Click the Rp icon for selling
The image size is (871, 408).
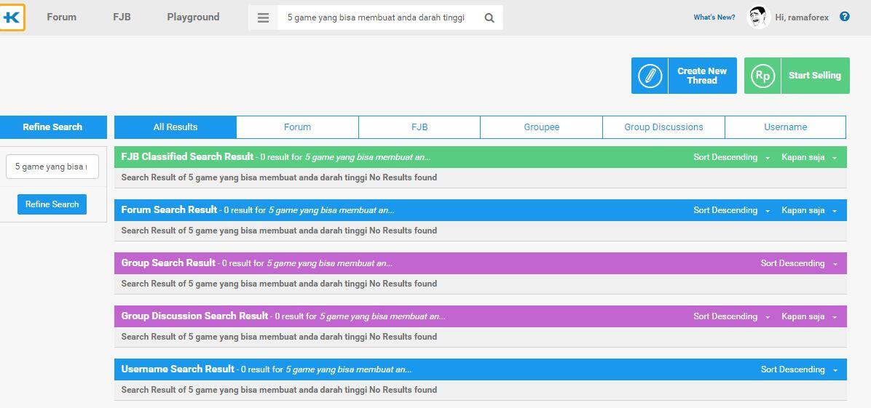(x=762, y=76)
